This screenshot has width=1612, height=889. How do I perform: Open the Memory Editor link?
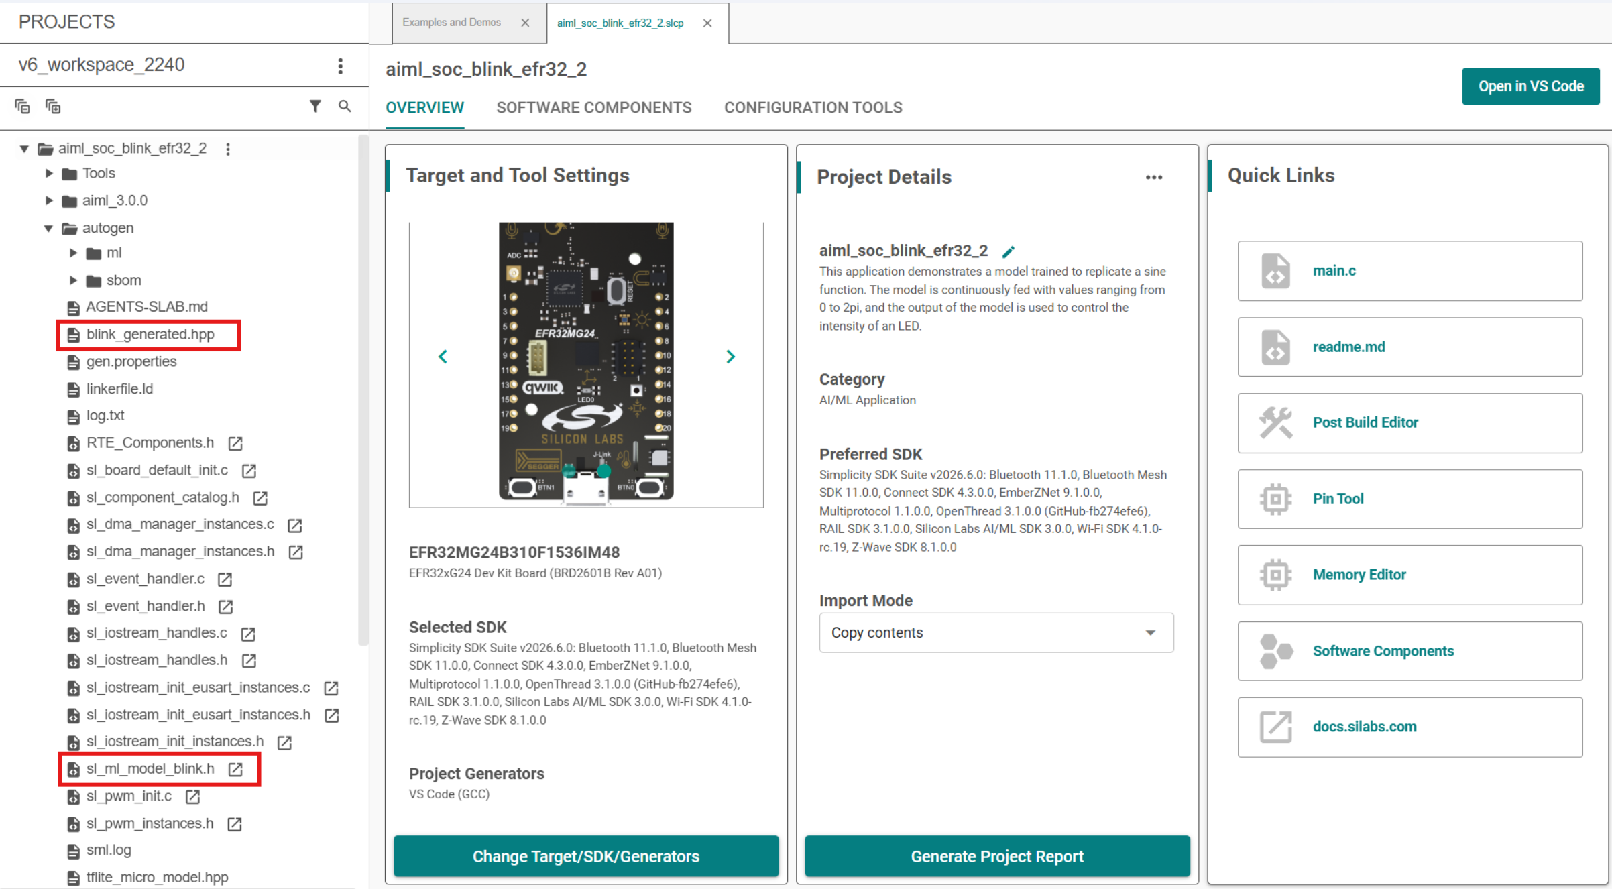(x=1410, y=575)
